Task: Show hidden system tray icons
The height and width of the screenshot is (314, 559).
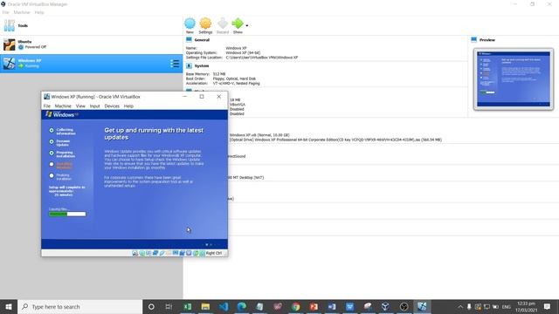Action: click(460, 306)
